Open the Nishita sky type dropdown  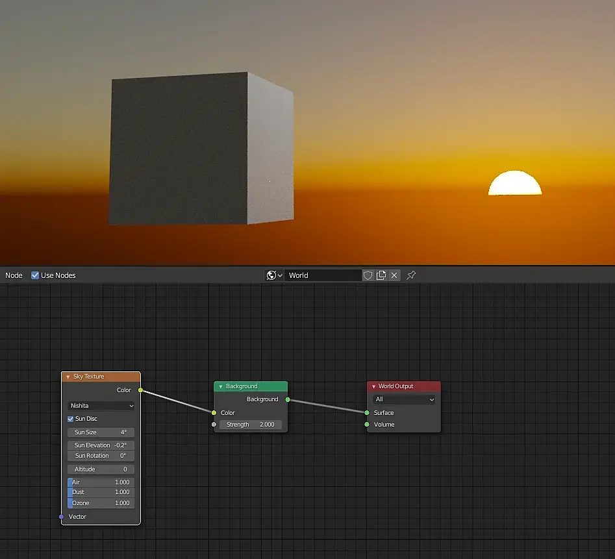tap(101, 406)
